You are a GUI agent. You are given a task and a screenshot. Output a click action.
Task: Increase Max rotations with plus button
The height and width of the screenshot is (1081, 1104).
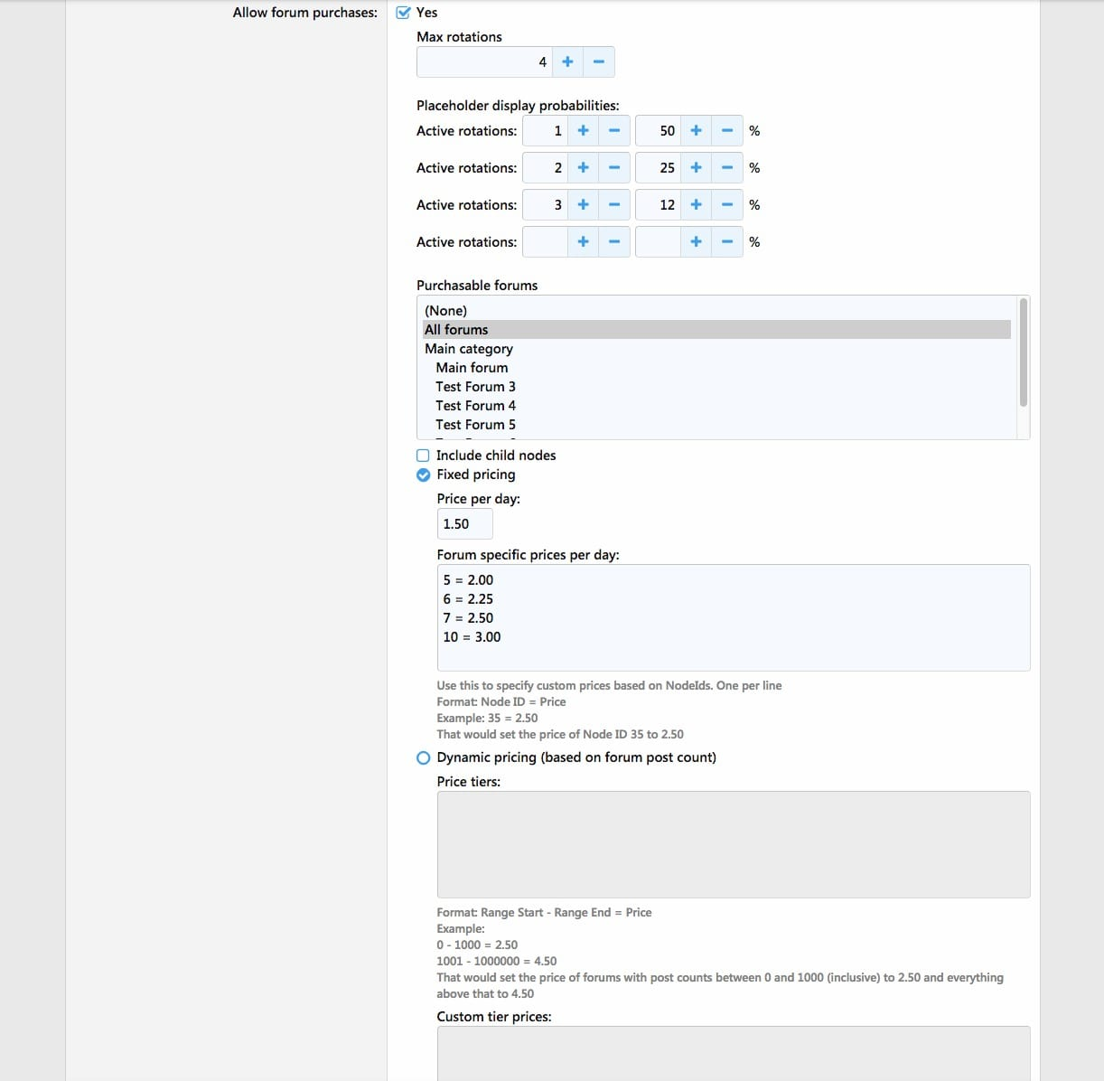click(567, 62)
